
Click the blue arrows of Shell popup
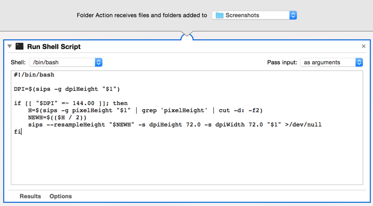(98, 62)
